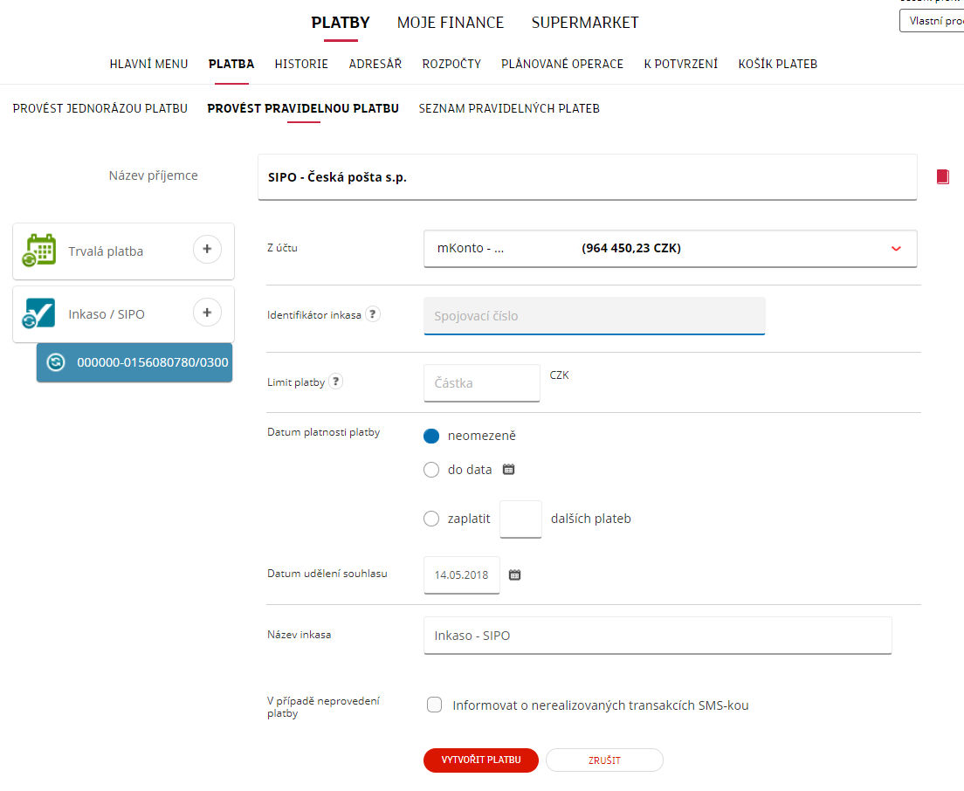
Task: Open the Vlastní profil dropdown
Action: [932, 21]
